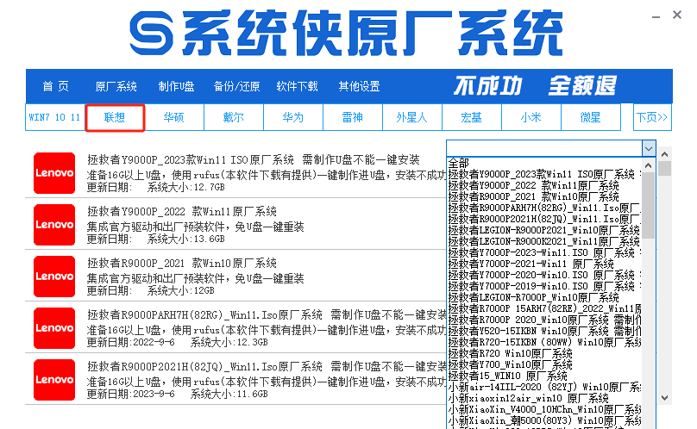Select the 联想 brand tab
The height and width of the screenshot is (429, 697).
pos(115,118)
